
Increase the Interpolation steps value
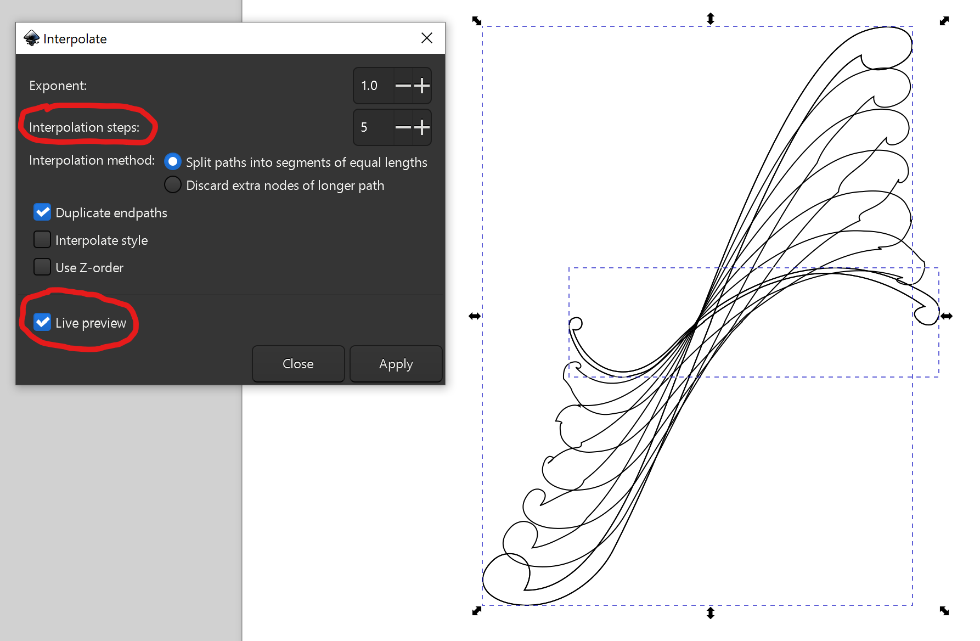coord(422,127)
